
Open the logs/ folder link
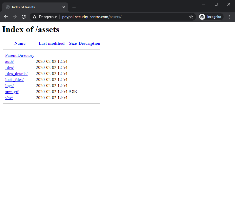9,86
